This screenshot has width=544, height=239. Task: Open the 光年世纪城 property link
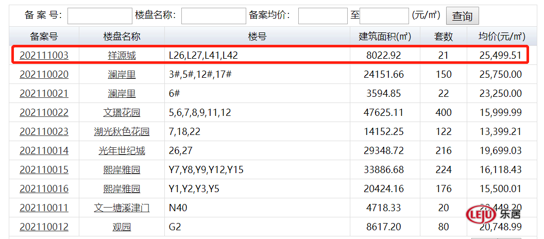[x=122, y=151]
